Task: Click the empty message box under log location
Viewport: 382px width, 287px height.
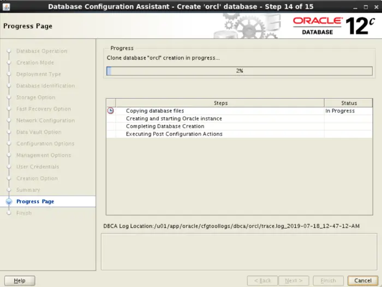Action: 239,252
